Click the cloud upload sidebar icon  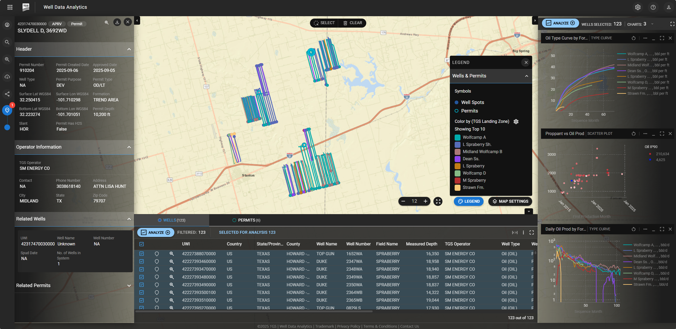tap(7, 77)
